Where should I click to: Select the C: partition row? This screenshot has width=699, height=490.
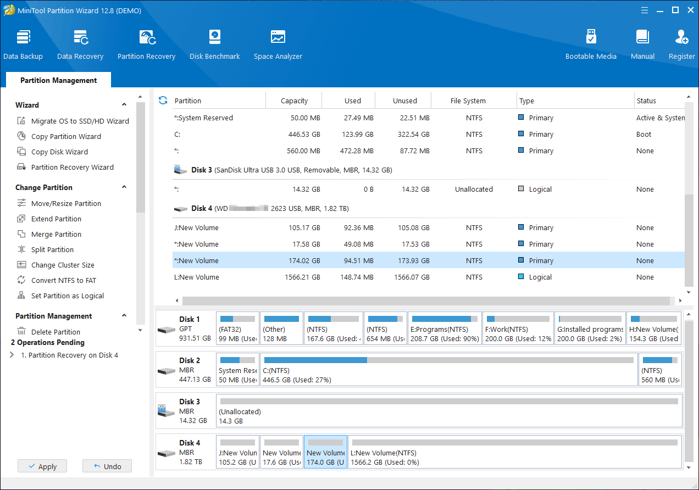coord(429,134)
